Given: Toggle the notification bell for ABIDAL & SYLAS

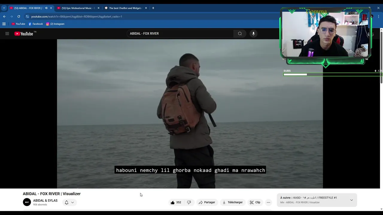Looking at the screenshot, I should (x=66, y=202).
